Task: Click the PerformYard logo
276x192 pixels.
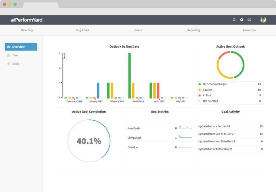Action: [26, 20]
